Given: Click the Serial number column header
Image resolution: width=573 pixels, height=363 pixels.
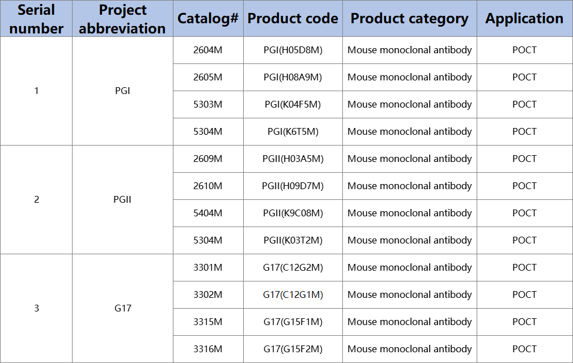Looking at the screenshot, I should (36, 19).
